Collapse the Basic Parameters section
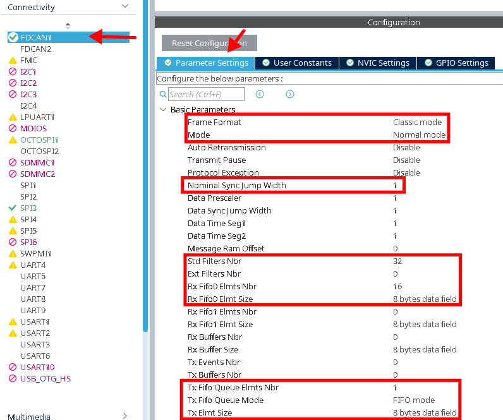Viewport: 503px width, 420px height. pos(164,110)
